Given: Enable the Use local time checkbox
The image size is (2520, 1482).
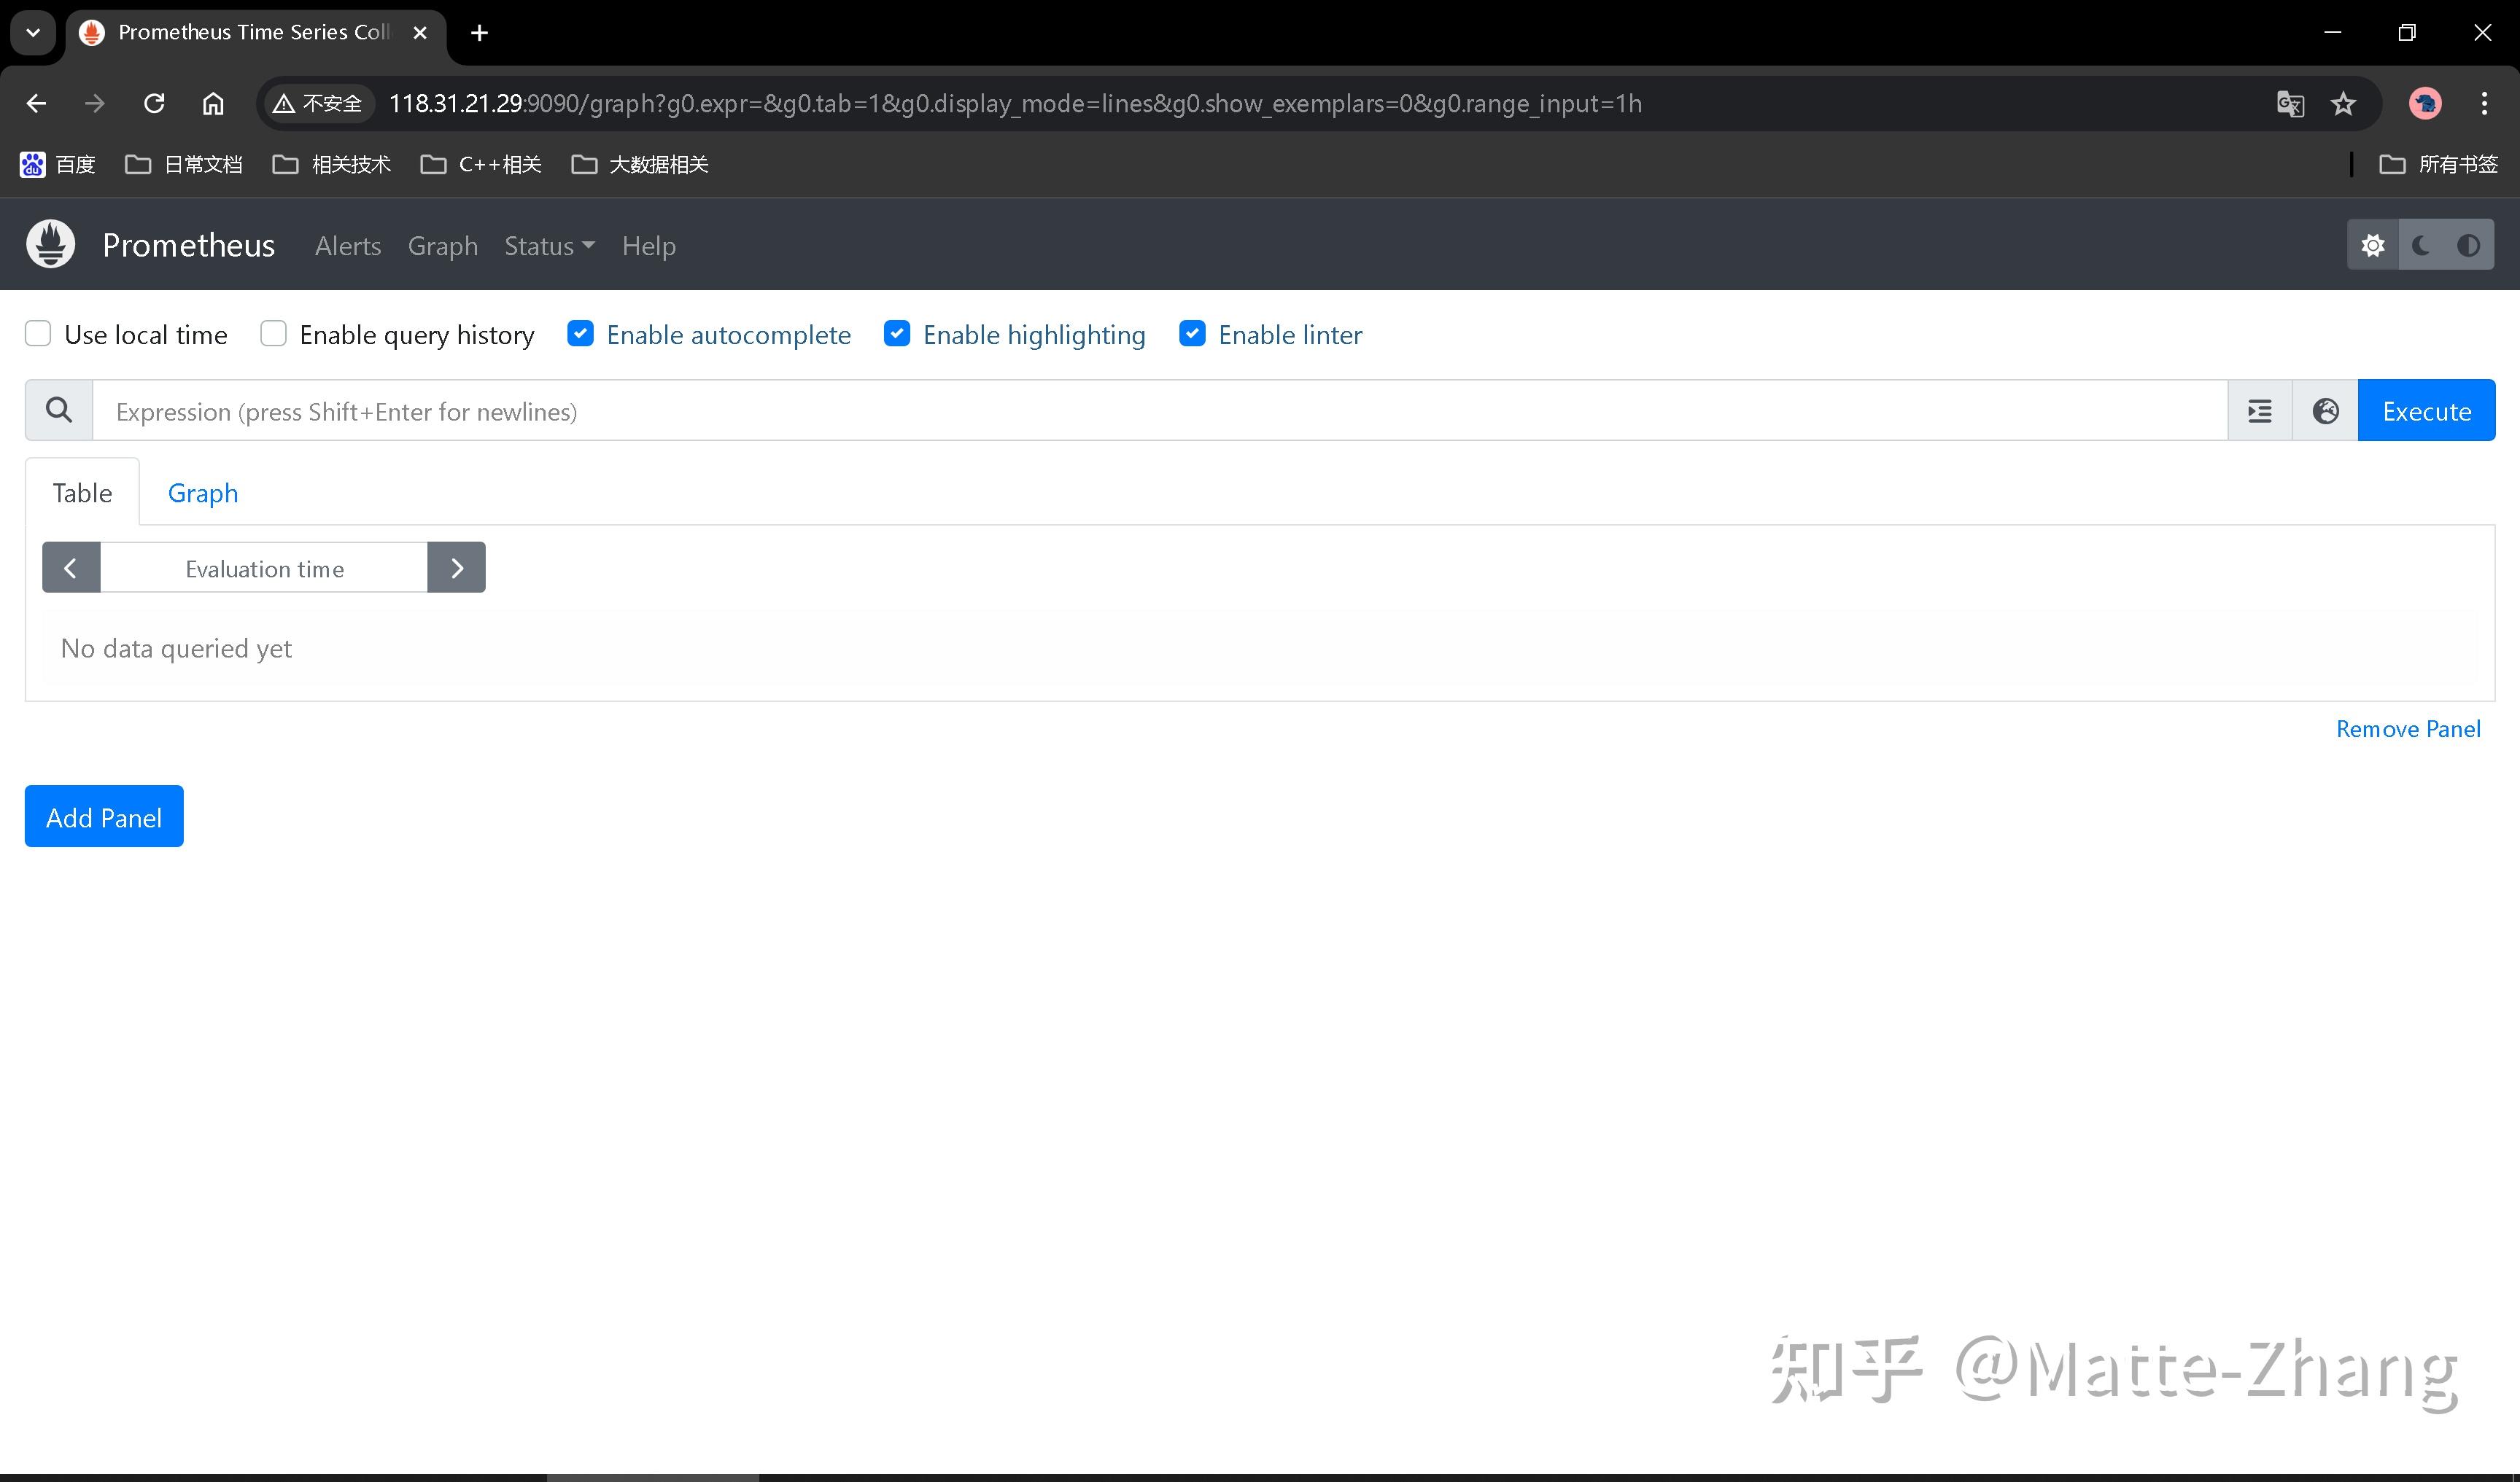Looking at the screenshot, I should click(x=37, y=332).
